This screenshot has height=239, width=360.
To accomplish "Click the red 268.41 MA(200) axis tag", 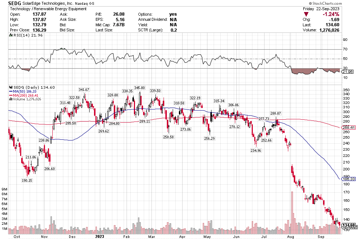I will point(349,127).
